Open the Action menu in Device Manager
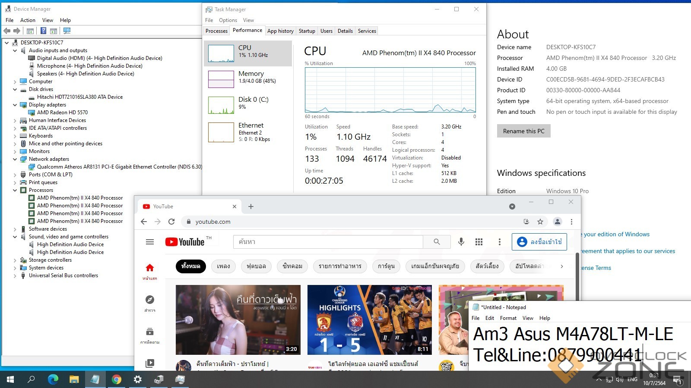The image size is (691, 388). [x=28, y=20]
